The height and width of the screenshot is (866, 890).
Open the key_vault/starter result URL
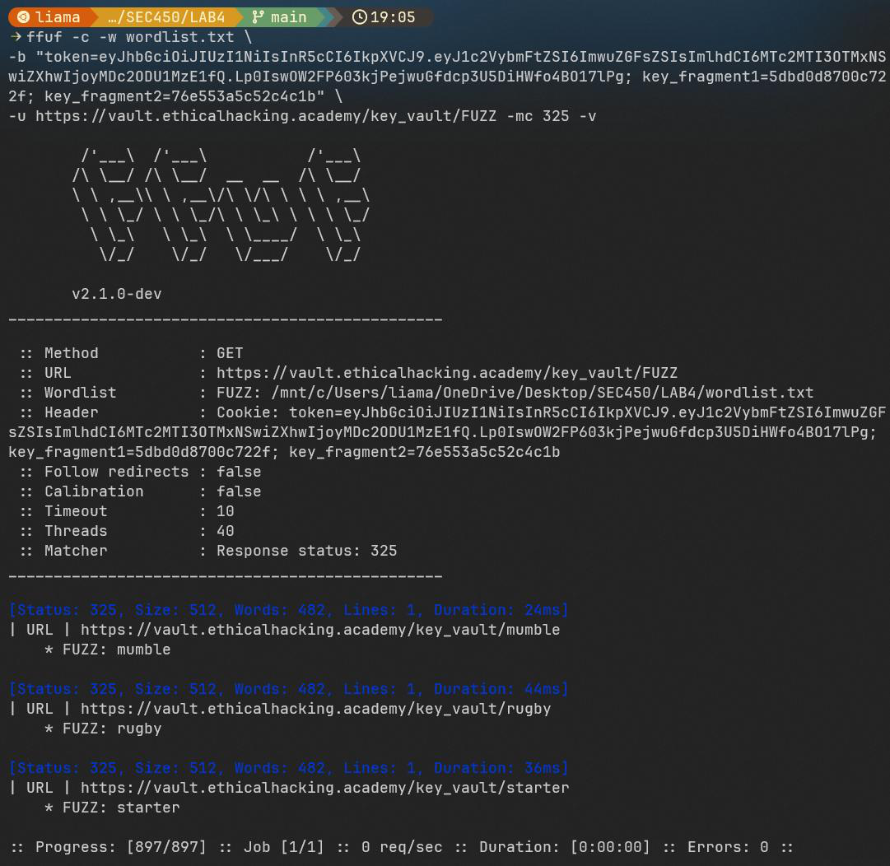click(x=324, y=788)
